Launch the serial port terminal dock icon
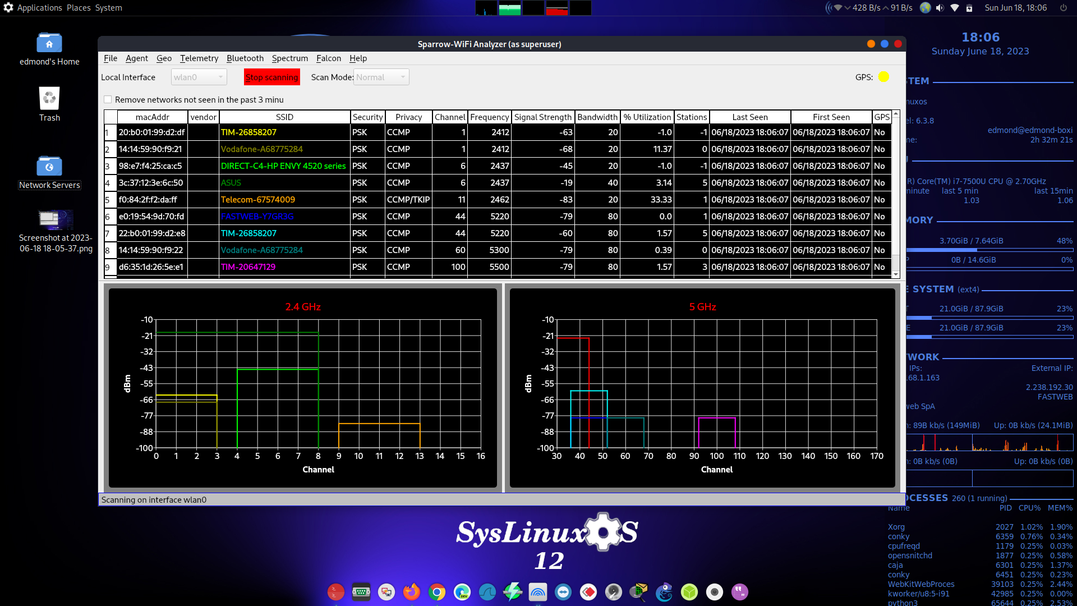The height and width of the screenshot is (606, 1077). [361, 592]
